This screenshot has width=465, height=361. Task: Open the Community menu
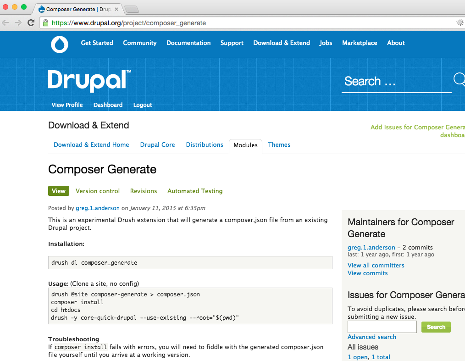pos(140,43)
